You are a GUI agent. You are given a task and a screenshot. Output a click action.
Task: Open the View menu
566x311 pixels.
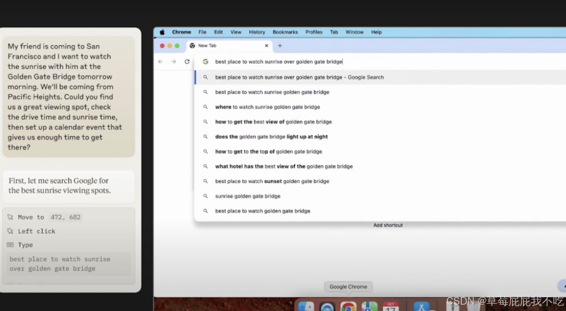pyautogui.click(x=236, y=32)
